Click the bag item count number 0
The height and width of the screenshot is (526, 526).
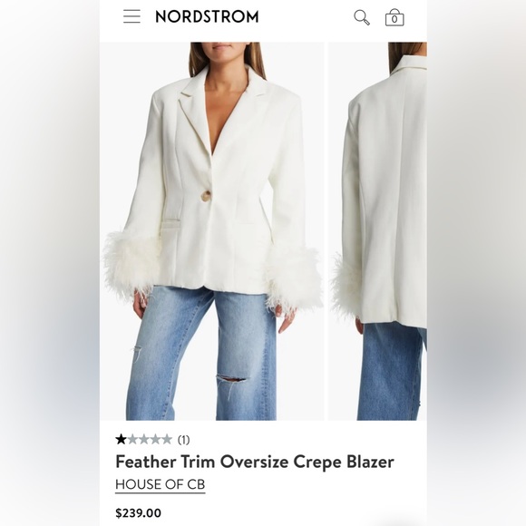(394, 19)
